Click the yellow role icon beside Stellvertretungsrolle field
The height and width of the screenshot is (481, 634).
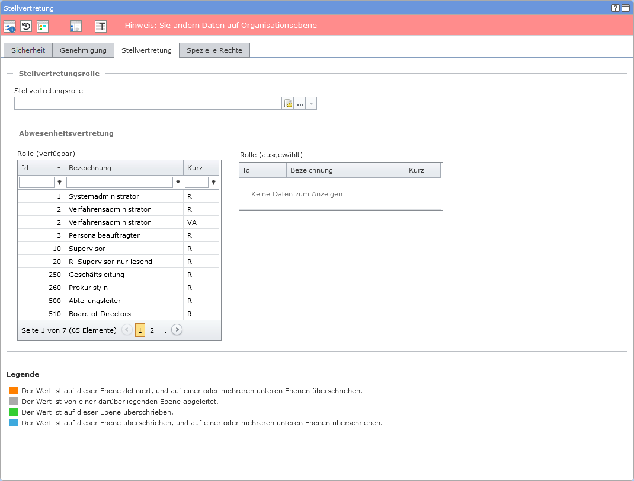(289, 104)
